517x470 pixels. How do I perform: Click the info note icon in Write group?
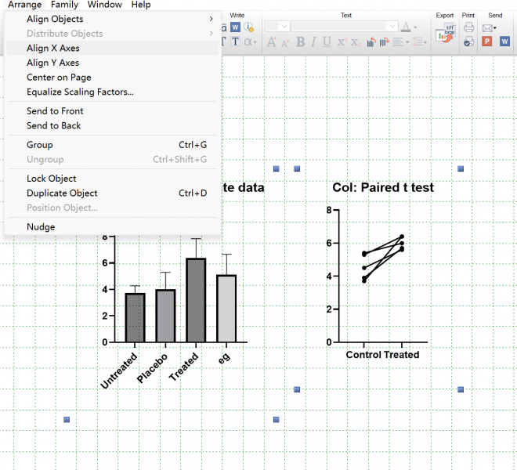coord(248,27)
